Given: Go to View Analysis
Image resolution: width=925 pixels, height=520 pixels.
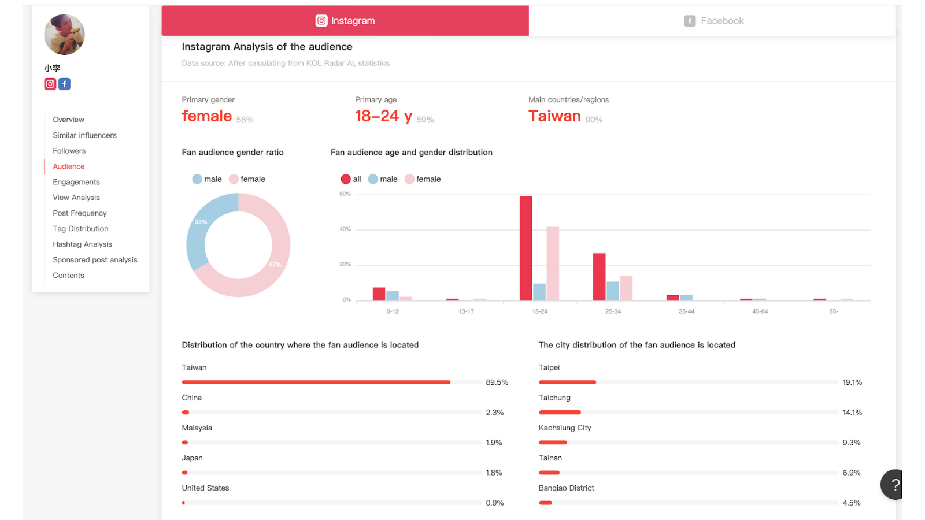Looking at the screenshot, I should [76, 198].
